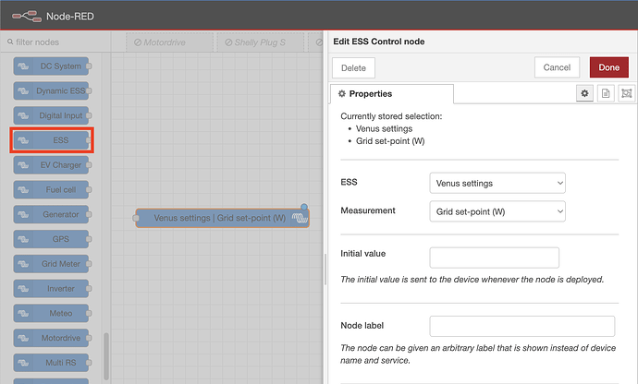Select the Fuel cell palette node
This screenshot has height=384, width=638.
[x=53, y=189]
